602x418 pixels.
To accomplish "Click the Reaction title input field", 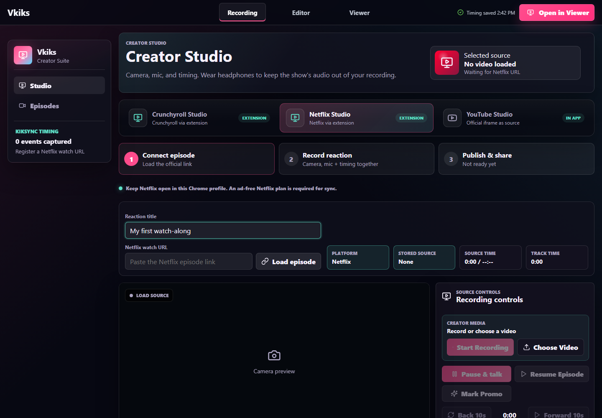I will click(223, 230).
